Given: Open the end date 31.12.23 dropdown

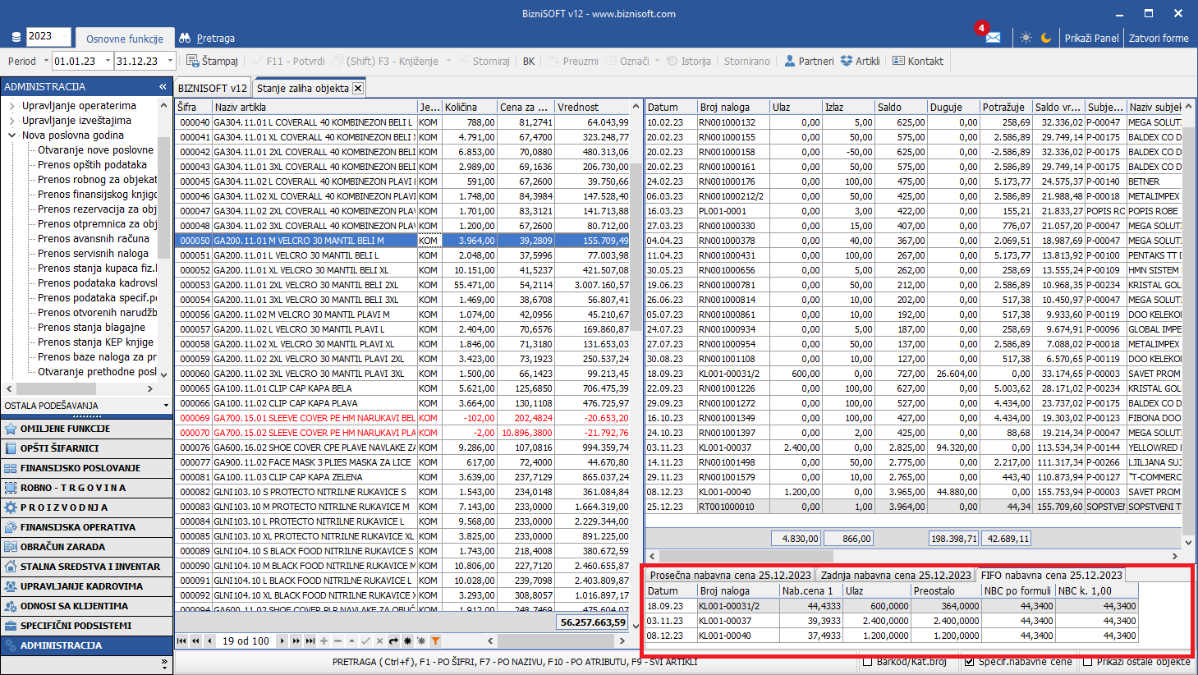Looking at the screenshot, I should coord(171,61).
